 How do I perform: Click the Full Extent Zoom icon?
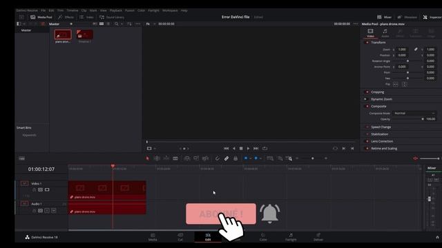coord(270,158)
